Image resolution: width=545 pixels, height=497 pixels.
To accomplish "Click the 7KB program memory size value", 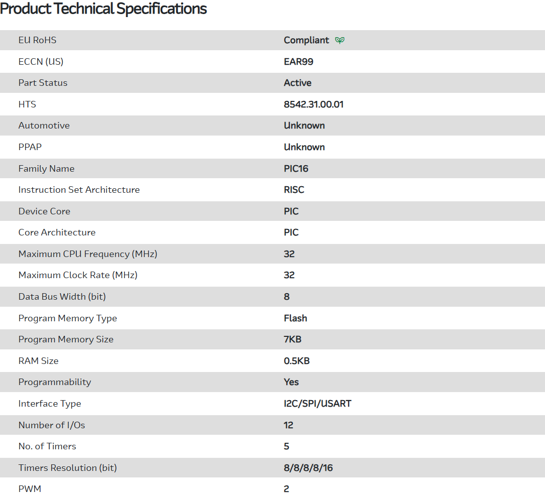I will click(292, 339).
